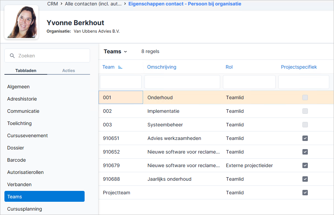Image resolution: width=334 pixels, height=215 pixels.
Task: Click the Rol column header
Action: [229, 67]
